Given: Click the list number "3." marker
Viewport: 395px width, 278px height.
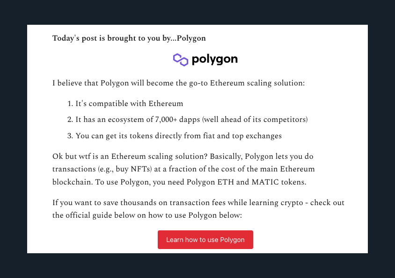Looking at the screenshot, I should tap(70, 136).
